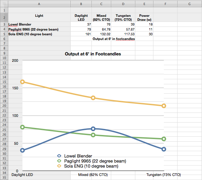Select the Tungsten (73% CTO) header cell
202x180 pixels.
[x=123, y=18]
